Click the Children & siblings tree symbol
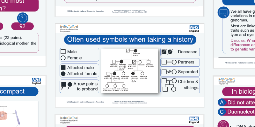Image resolution: width=255 pixels, height=127 pixels. click(169, 85)
